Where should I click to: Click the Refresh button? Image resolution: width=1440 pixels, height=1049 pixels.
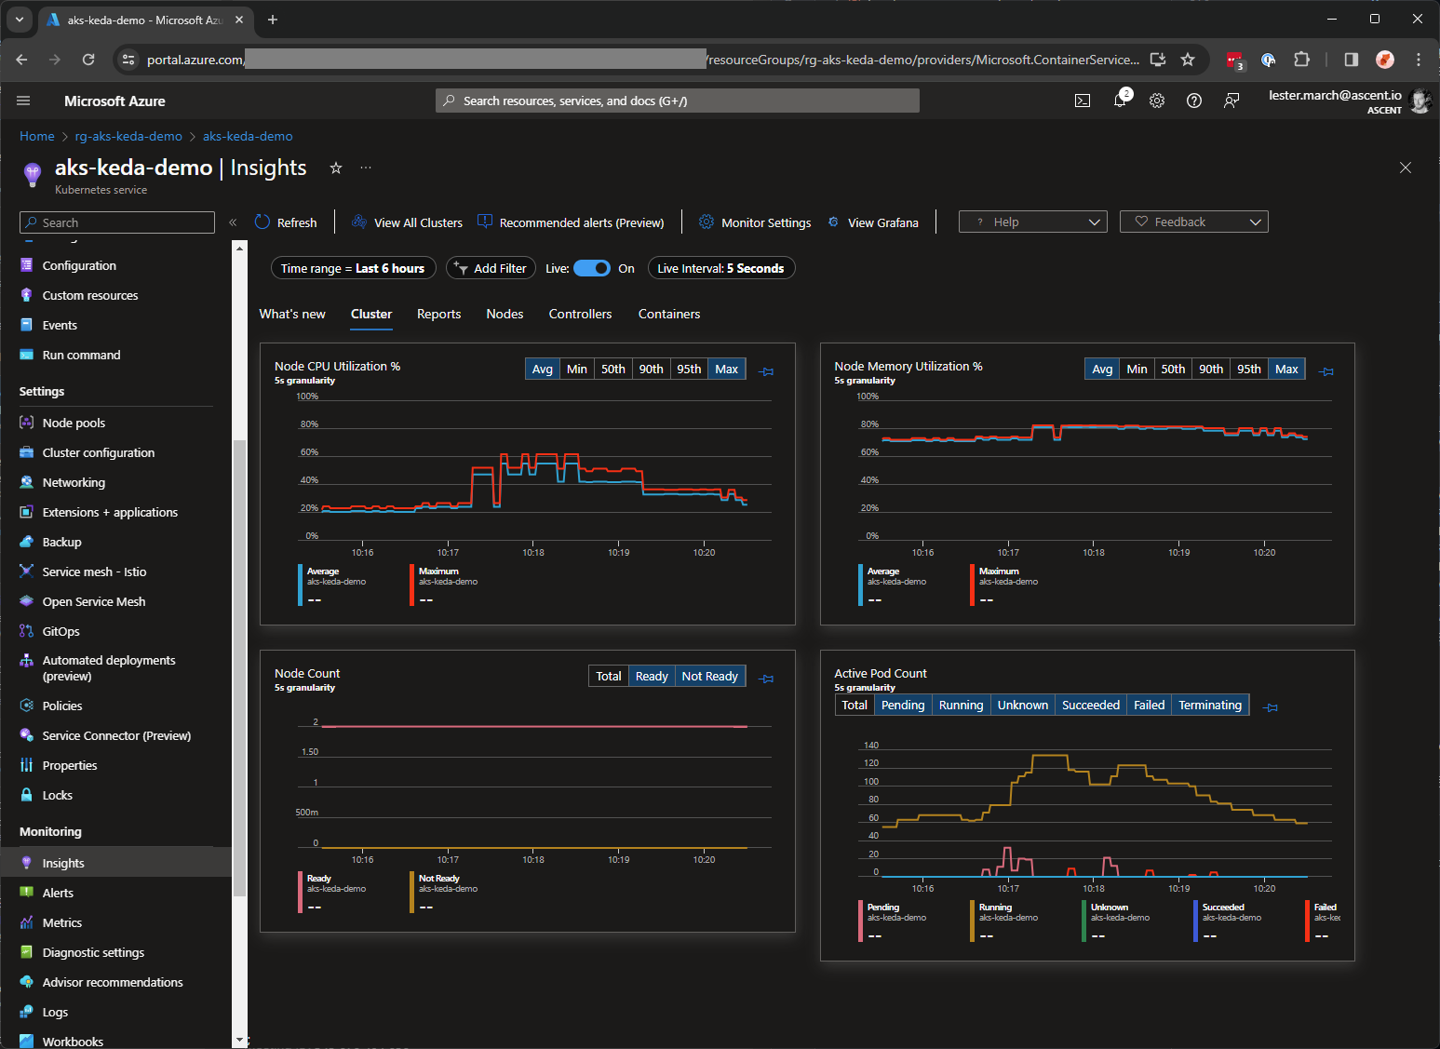tap(286, 222)
